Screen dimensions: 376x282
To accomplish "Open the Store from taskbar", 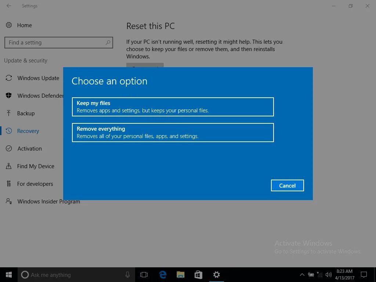I will pyautogui.click(x=198, y=275).
